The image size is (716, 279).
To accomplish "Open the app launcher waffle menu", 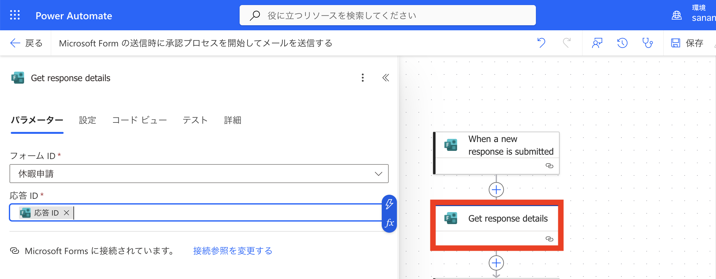I will click(x=15, y=15).
